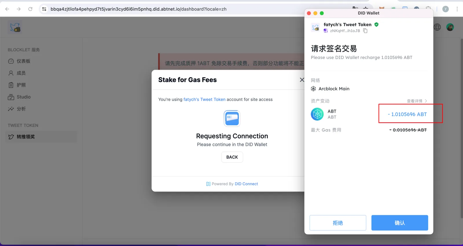Click the 'fatych's Tweet Token' title in DID Wallet
This screenshot has width=463, height=246.
348,25
